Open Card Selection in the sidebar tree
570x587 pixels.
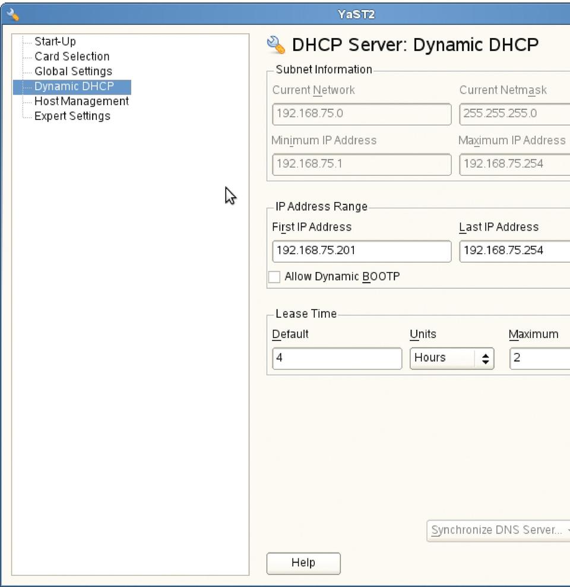click(72, 56)
